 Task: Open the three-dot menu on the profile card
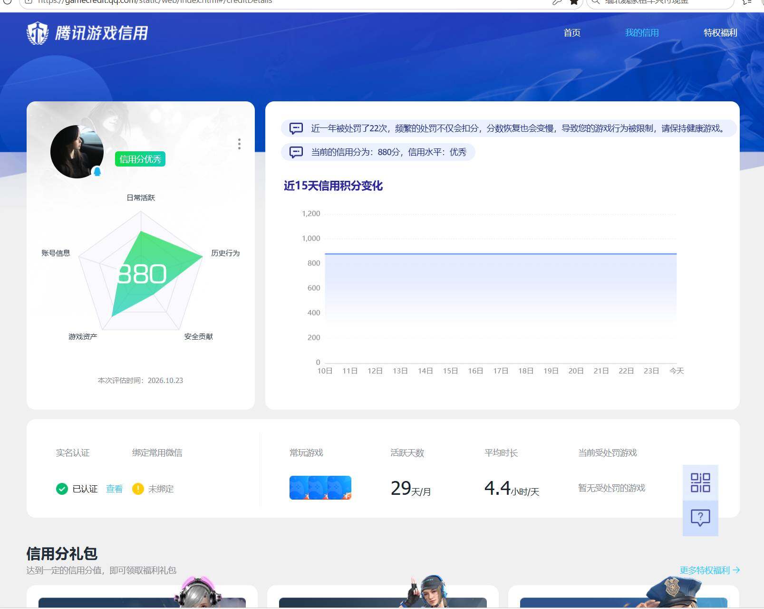point(239,144)
